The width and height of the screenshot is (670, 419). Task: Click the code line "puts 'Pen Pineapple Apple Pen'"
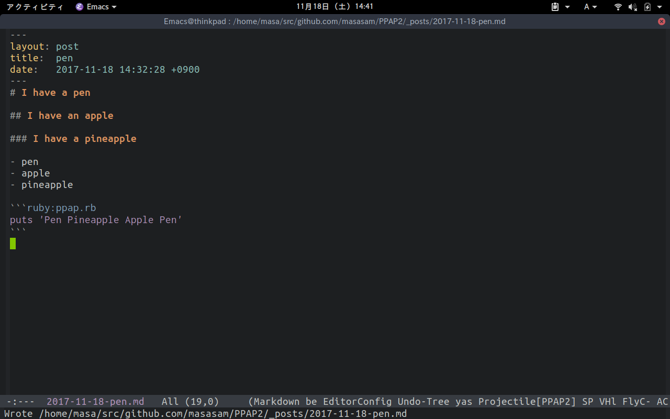[x=96, y=219]
